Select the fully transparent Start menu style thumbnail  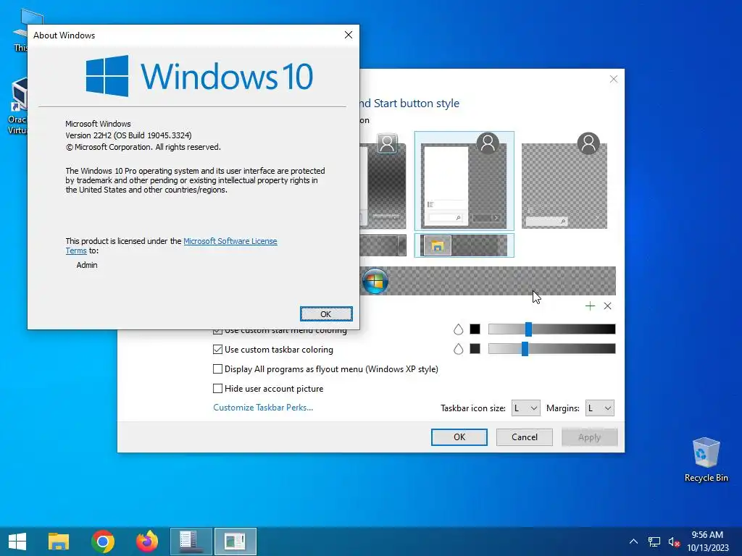(564, 180)
